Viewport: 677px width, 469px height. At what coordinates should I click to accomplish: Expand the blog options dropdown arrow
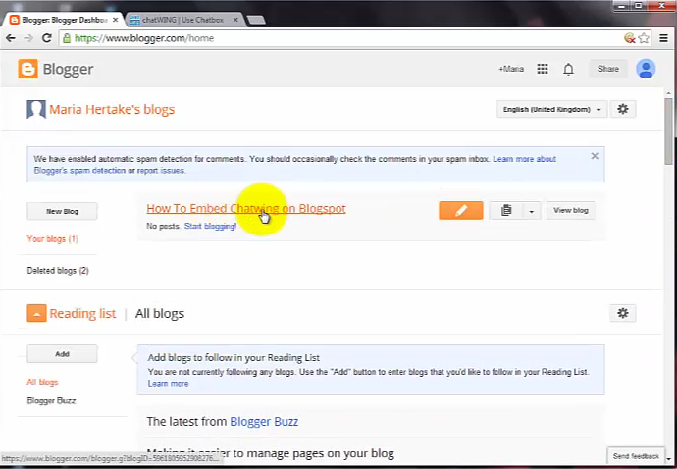tap(532, 211)
